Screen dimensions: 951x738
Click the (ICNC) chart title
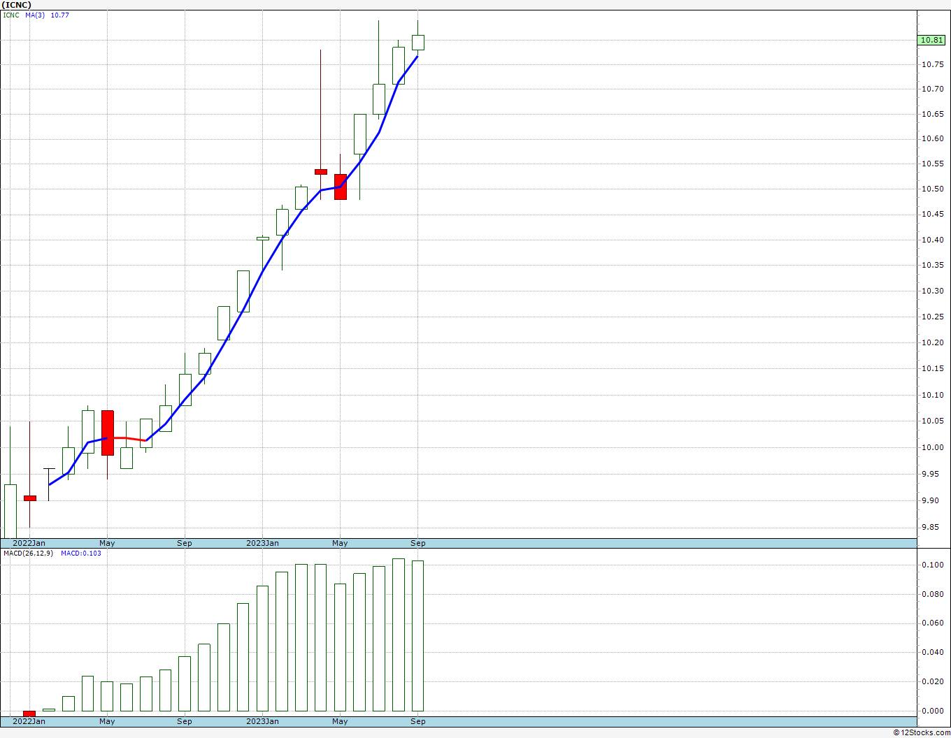(x=17, y=4)
